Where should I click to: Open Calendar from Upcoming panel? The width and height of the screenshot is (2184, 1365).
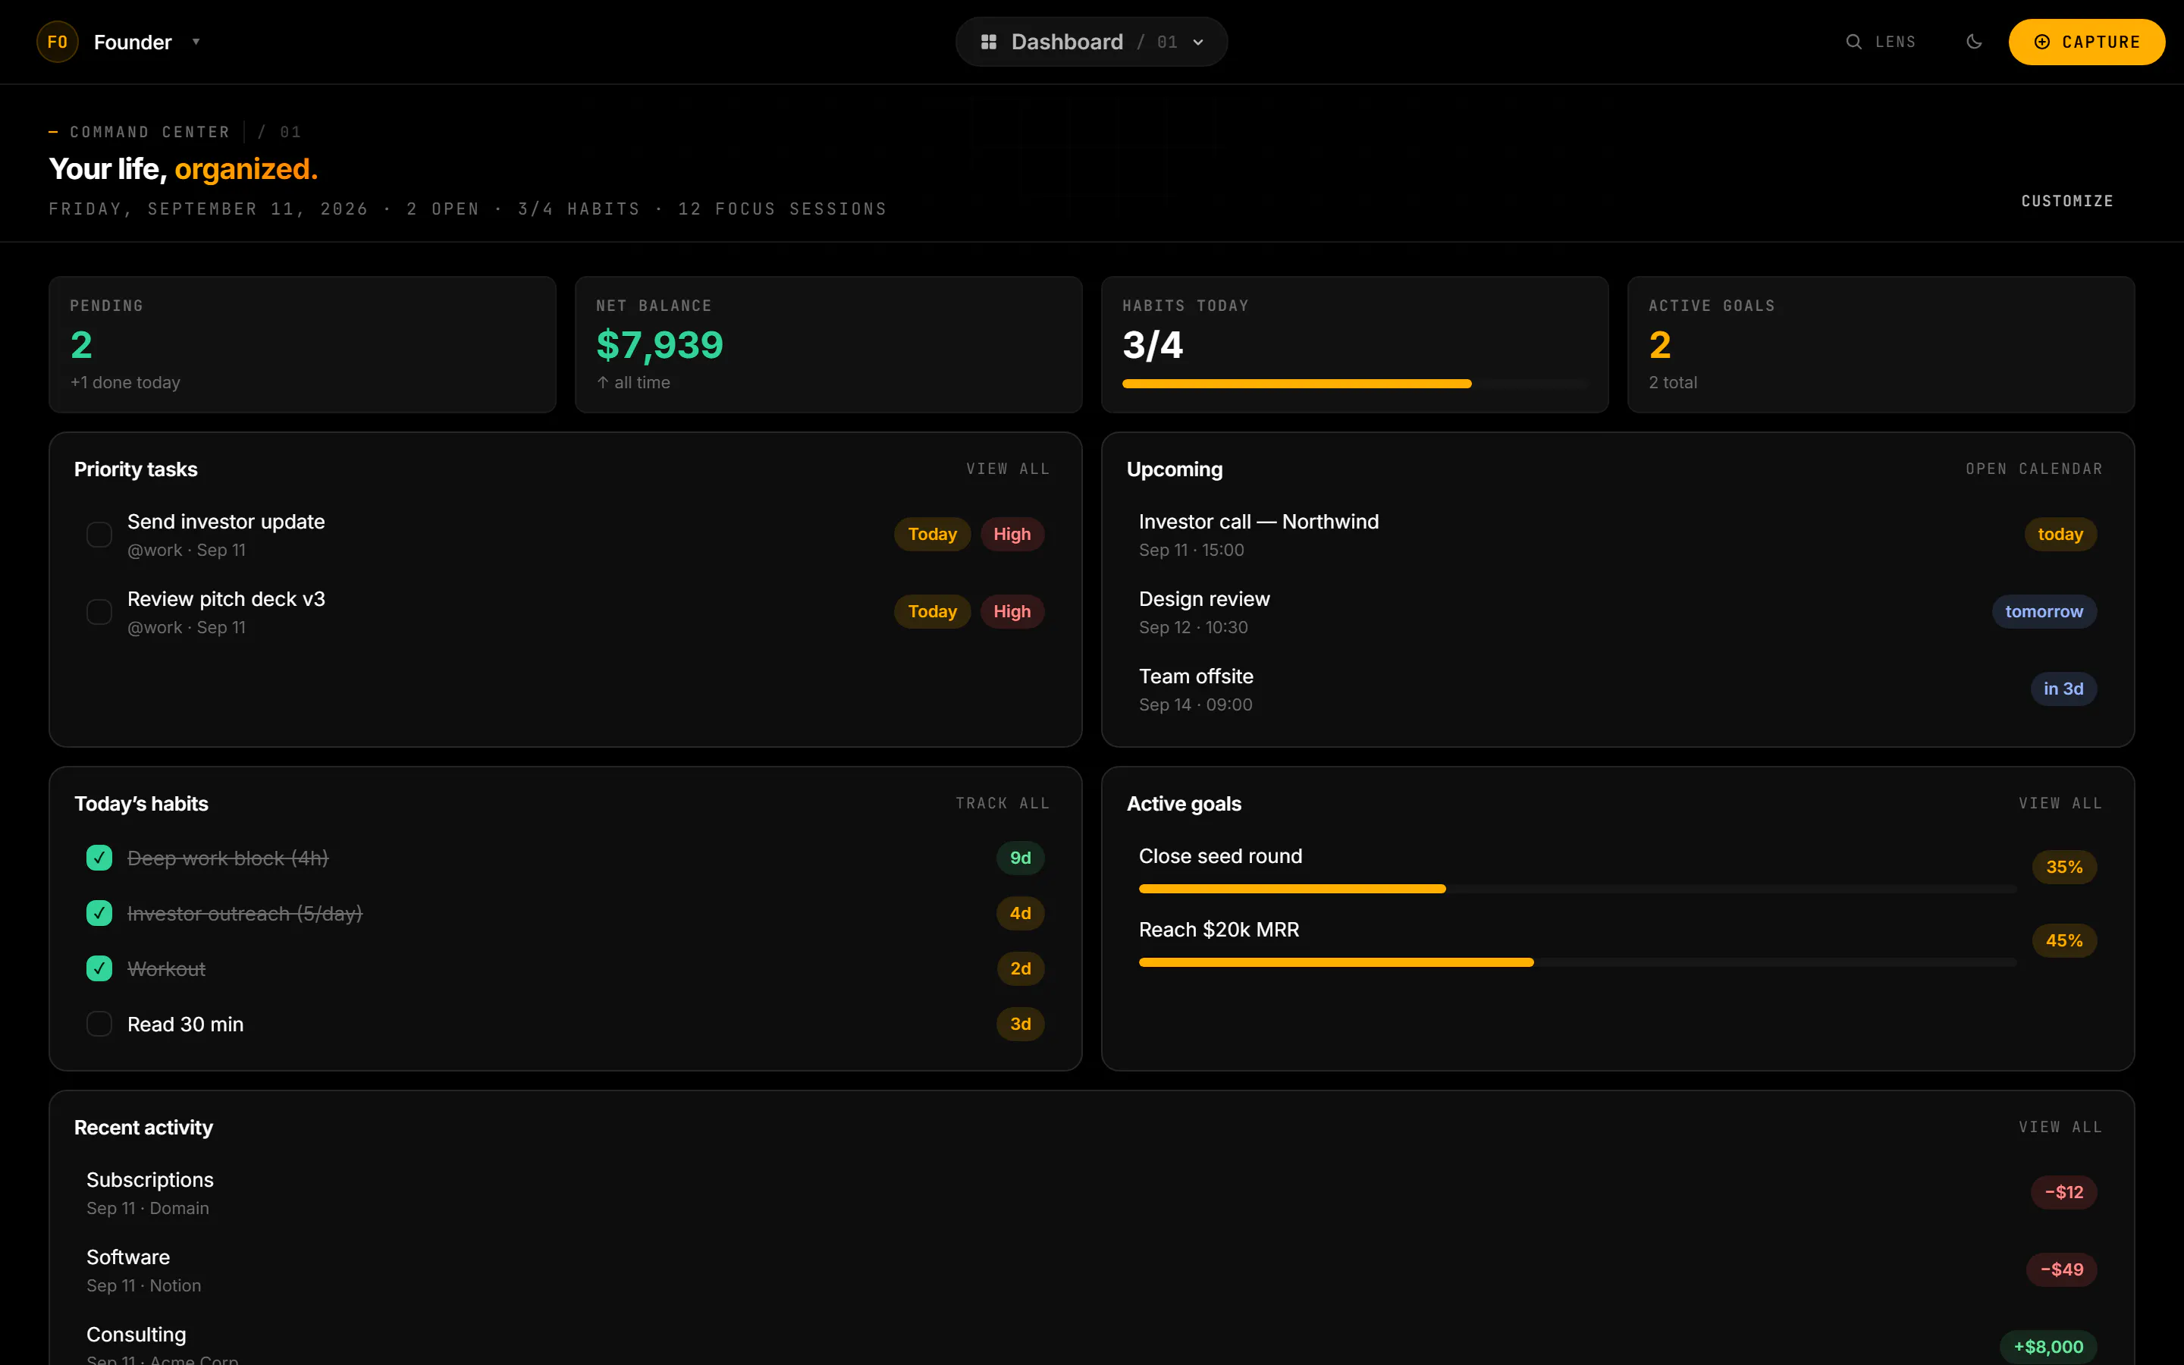click(x=2034, y=469)
